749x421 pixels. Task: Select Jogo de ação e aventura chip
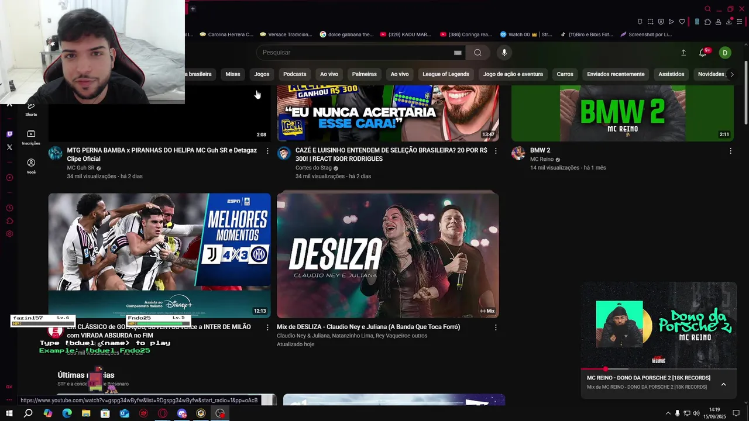tap(513, 74)
